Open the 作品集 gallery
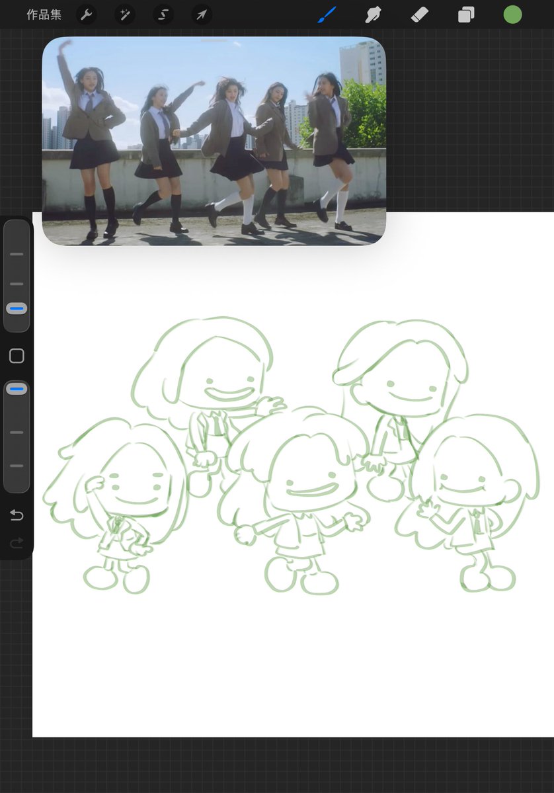This screenshot has width=554, height=793. pyautogui.click(x=44, y=15)
